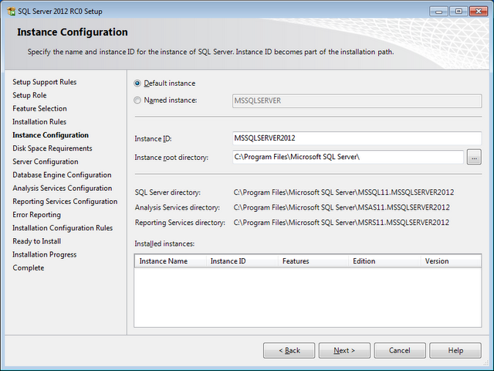The height and width of the screenshot is (371, 494).
Task: Select the Named instance radio button
Action: [137, 100]
